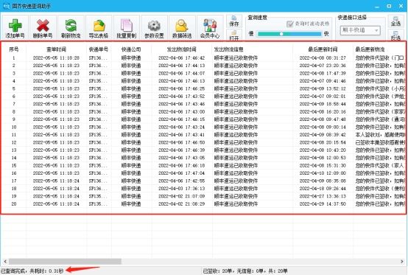This screenshot has width=408, height=275.
Task: Click the 快 end of the speed slider
Action: [x=326, y=34]
